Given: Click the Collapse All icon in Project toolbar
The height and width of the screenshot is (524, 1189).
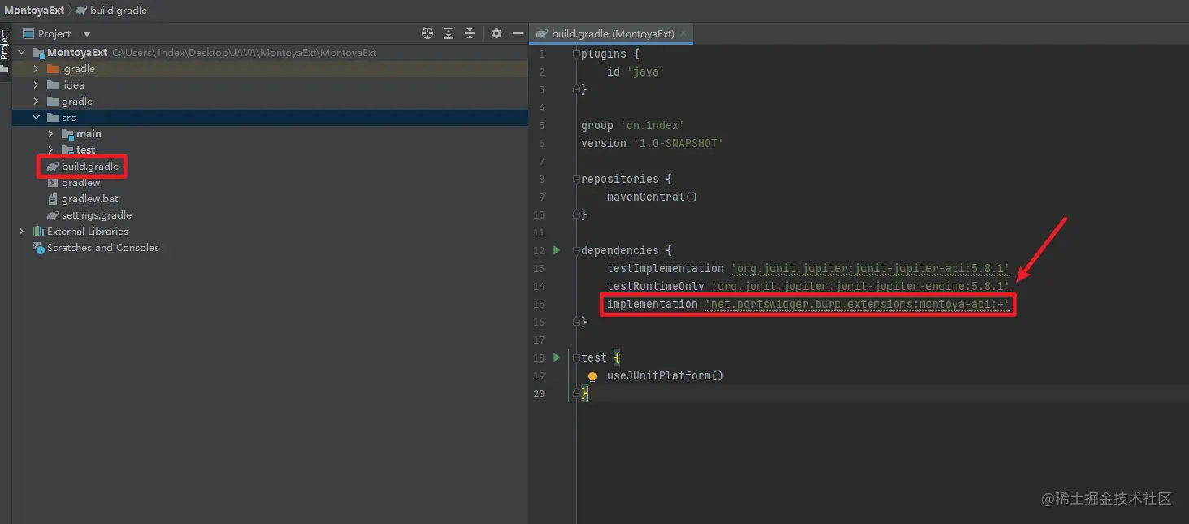Looking at the screenshot, I should [470, 33].
